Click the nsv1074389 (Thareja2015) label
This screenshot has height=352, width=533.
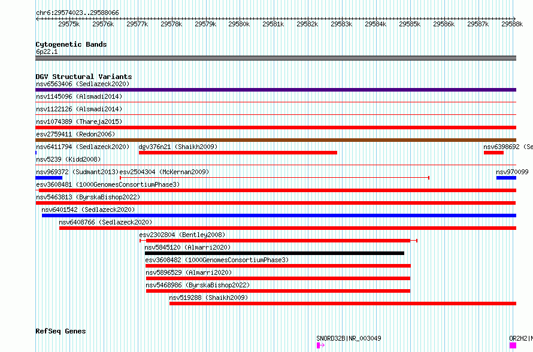click(x=79, y=122)
